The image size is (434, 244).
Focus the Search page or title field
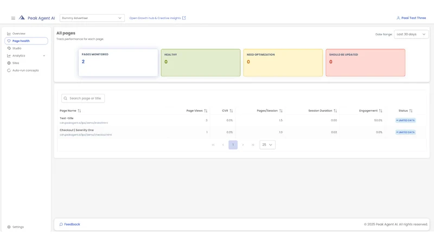click(83, 98)
